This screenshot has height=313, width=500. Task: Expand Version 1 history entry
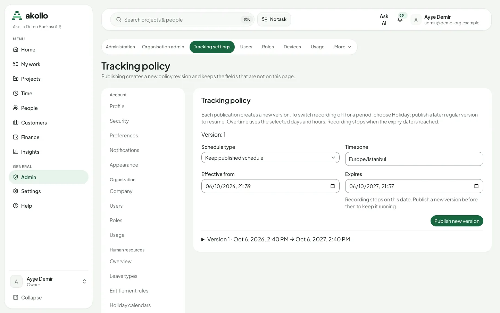click(276, 239)
